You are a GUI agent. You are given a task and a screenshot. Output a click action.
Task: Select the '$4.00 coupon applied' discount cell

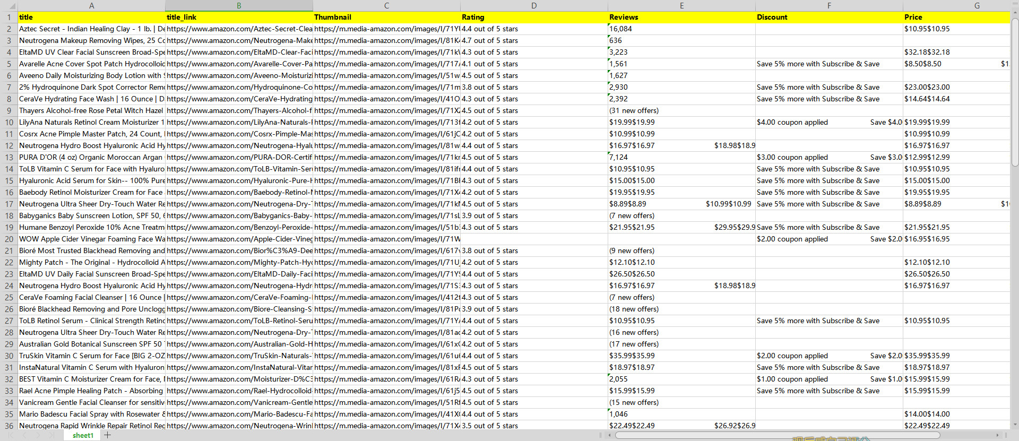point(829,122)
